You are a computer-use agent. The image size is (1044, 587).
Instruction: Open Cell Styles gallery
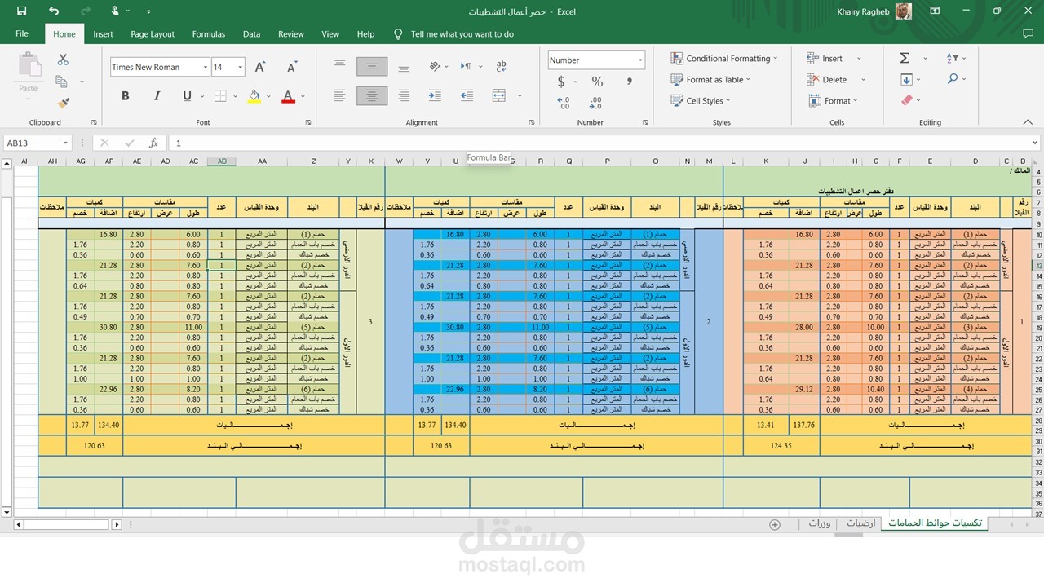click(x=701, y=100)
